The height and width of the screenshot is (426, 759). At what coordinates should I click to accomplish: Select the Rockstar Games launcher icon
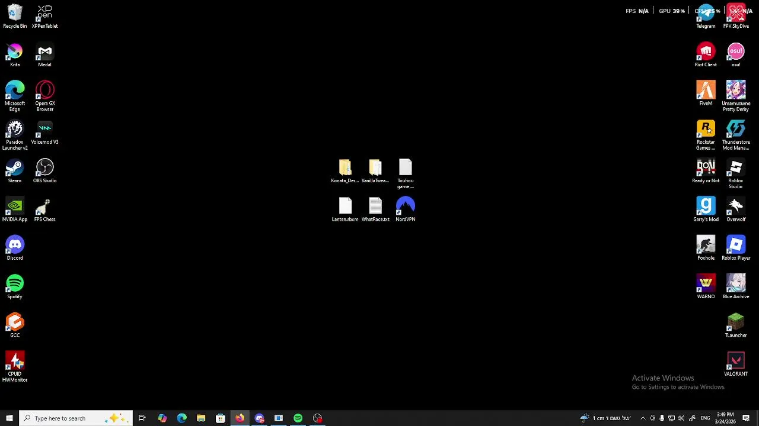coord(706,135)
